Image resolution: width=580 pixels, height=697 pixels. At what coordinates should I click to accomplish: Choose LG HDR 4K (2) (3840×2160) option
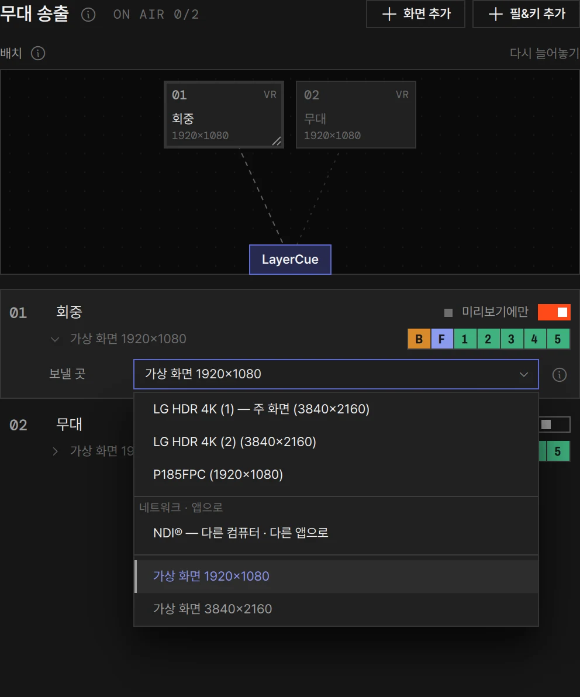pos(336,442)
